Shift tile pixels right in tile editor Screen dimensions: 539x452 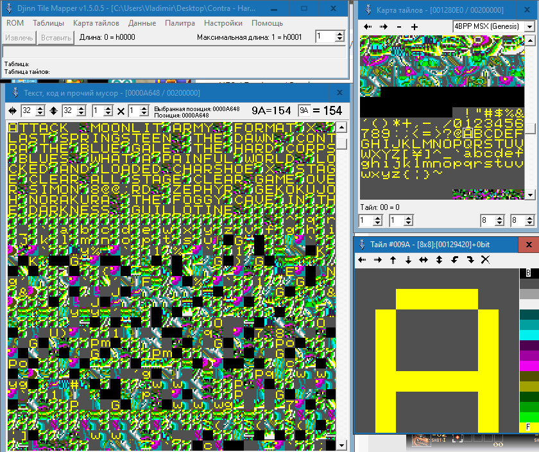pyautogui.click(x=377, y=260)
